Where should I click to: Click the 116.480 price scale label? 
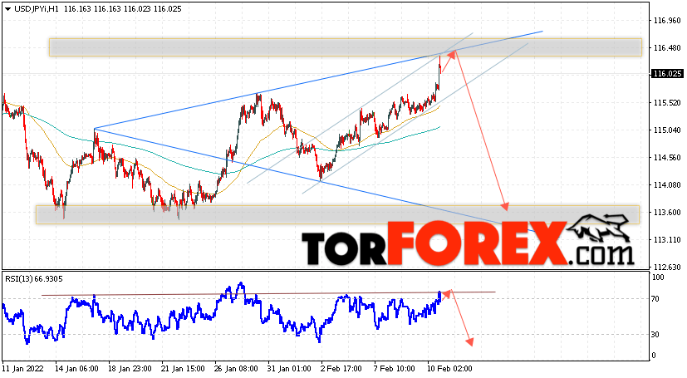667,47
